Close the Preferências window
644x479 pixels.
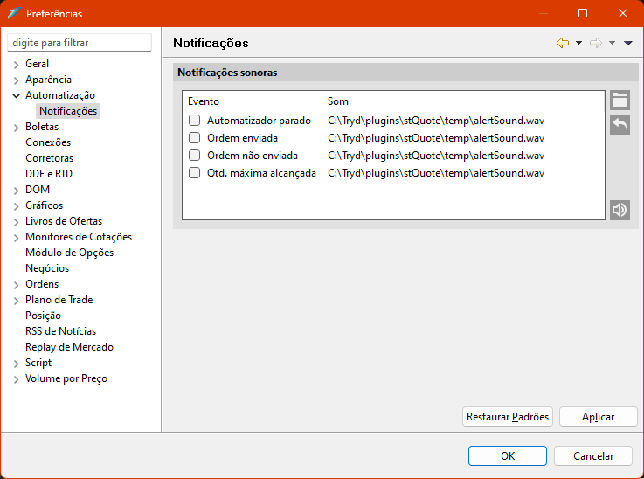(x=623, y=13)
